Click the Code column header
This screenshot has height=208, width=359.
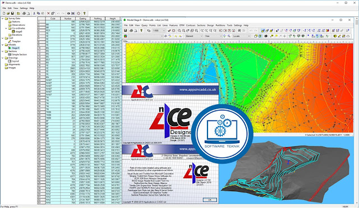click(x=53, y=19)
